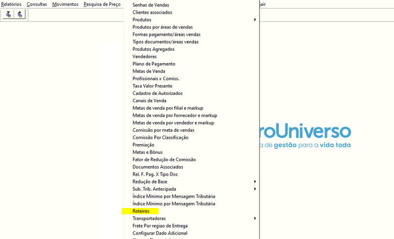The height and width of the screenshot is (239, 394).
Task: Choose Canais de Venda menu item
Action: point(149,101)
